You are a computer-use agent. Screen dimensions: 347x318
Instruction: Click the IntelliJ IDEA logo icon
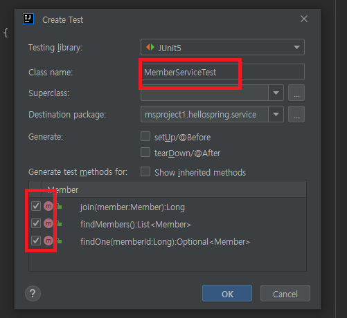tap(28, 19)
